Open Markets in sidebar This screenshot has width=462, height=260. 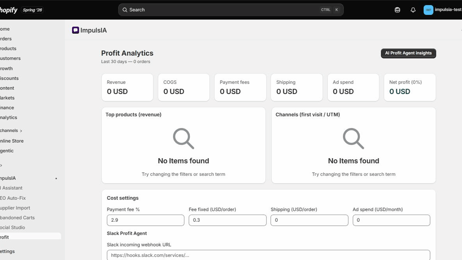coord(7,98)
